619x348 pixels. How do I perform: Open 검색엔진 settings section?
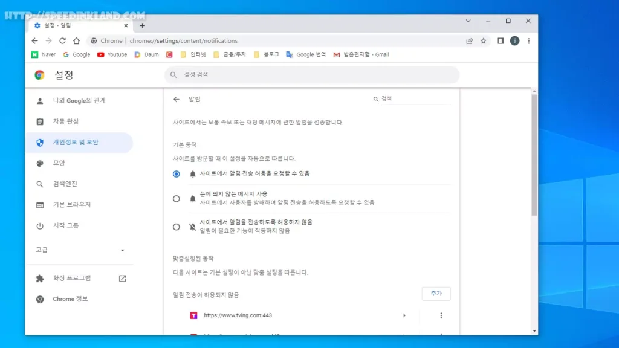point(79,184)
